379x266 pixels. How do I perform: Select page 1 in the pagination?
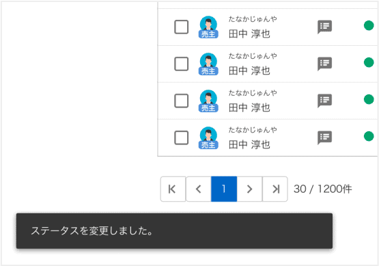(x=224, y=189)
